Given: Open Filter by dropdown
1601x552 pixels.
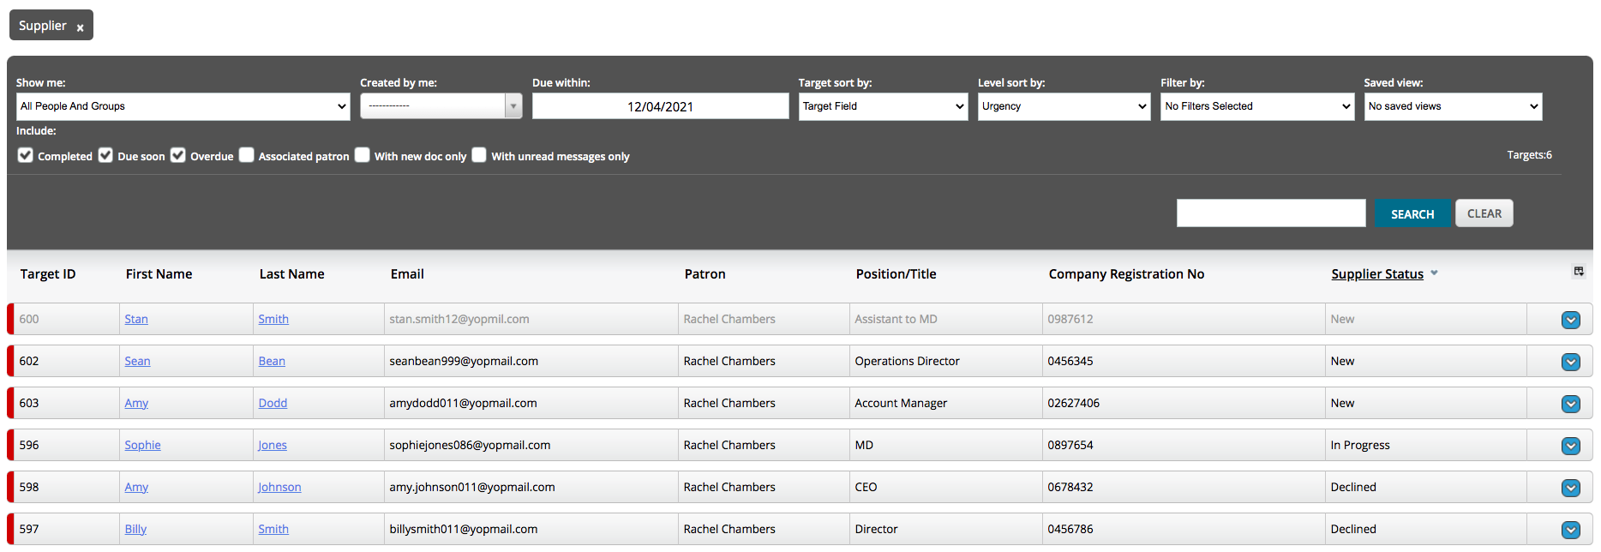Looking at the screenshot, I should 1257,106.
